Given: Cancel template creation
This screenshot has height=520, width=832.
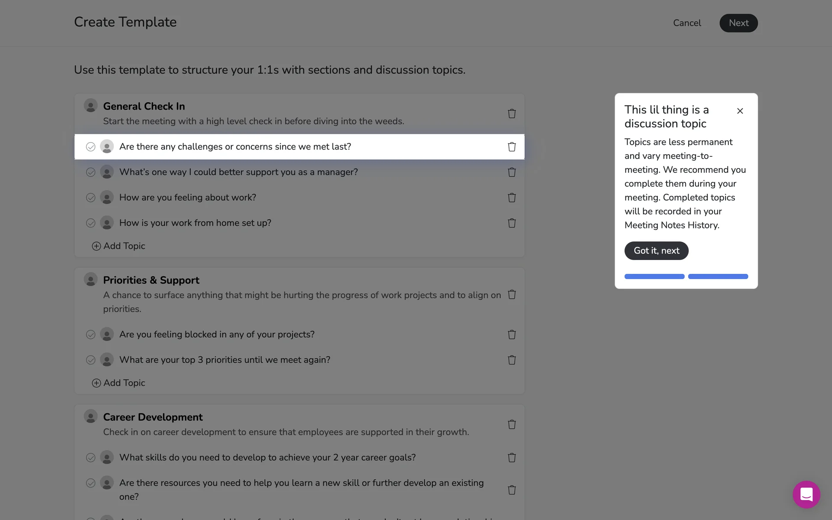Looking at the screenshot, I should click(687, 23).
